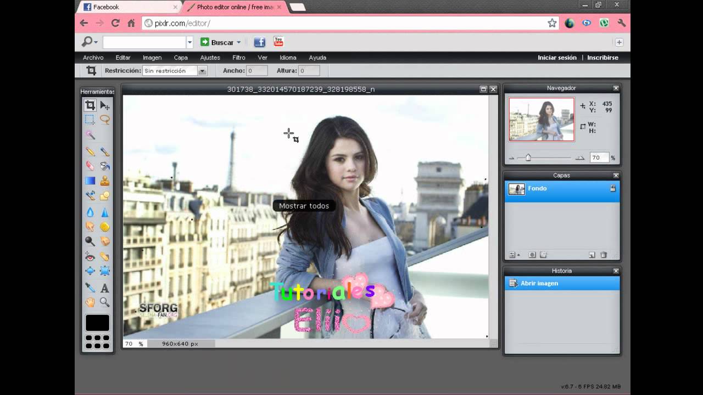Select the rectangular Marquee tool

click(90, 120)
